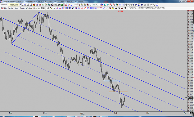Screen dimensions: 194x117
Task: Select the red E-shaped retracement lines tool
Action: tap(97, 8)
